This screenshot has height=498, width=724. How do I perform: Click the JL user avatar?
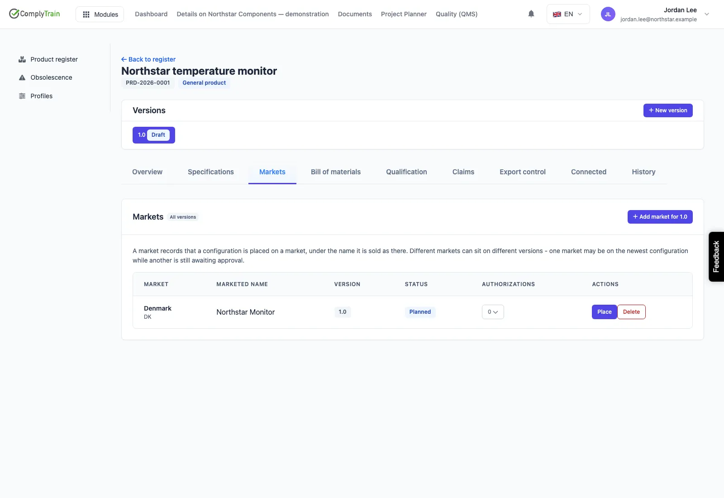click(608, 14)
